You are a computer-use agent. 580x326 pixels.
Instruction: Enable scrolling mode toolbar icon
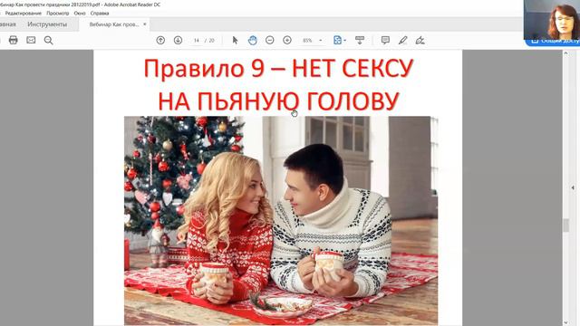pos(360,40)
